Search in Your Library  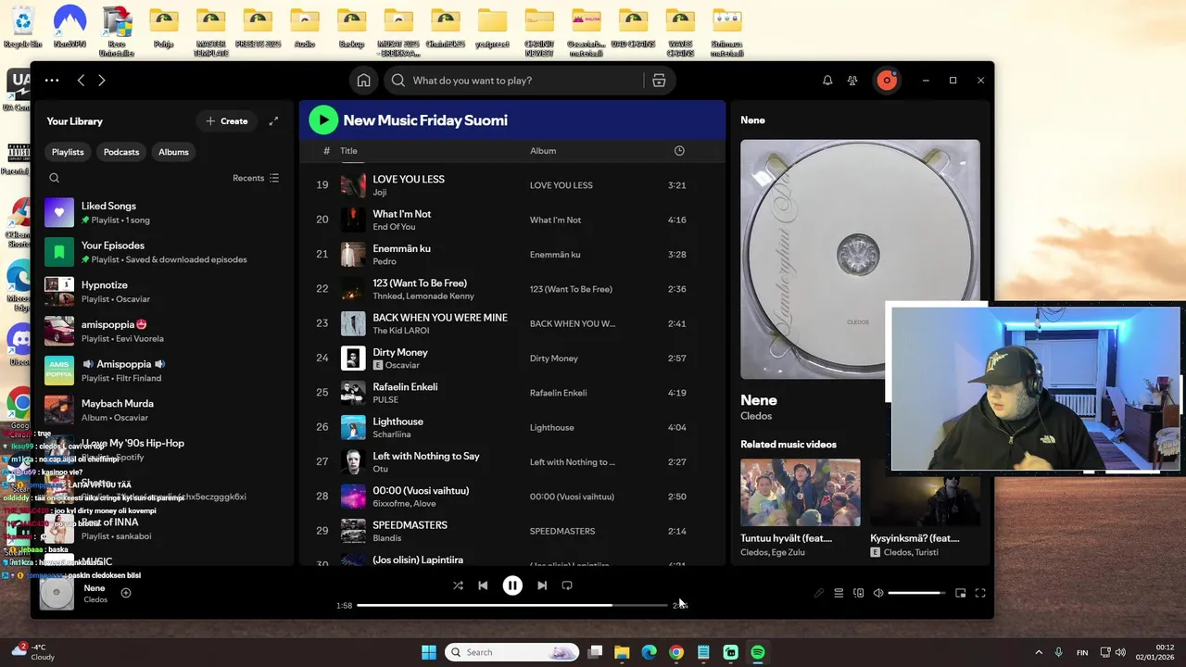pyautogui.click(x=55, y=178)
